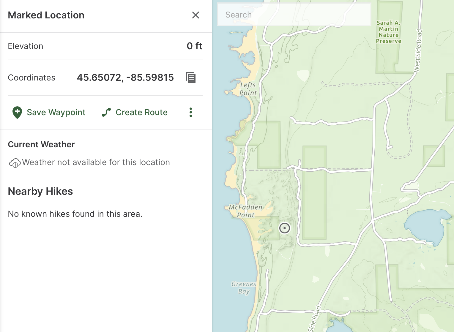The height and width of the screenshot is (332, 454).
Task: Click the Create Route path icon
Action: click(x=106, y=112)
